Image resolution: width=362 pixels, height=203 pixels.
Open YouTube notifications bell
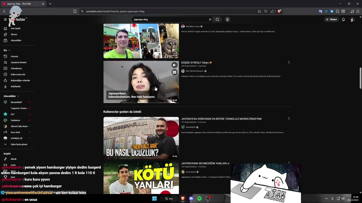343,19
